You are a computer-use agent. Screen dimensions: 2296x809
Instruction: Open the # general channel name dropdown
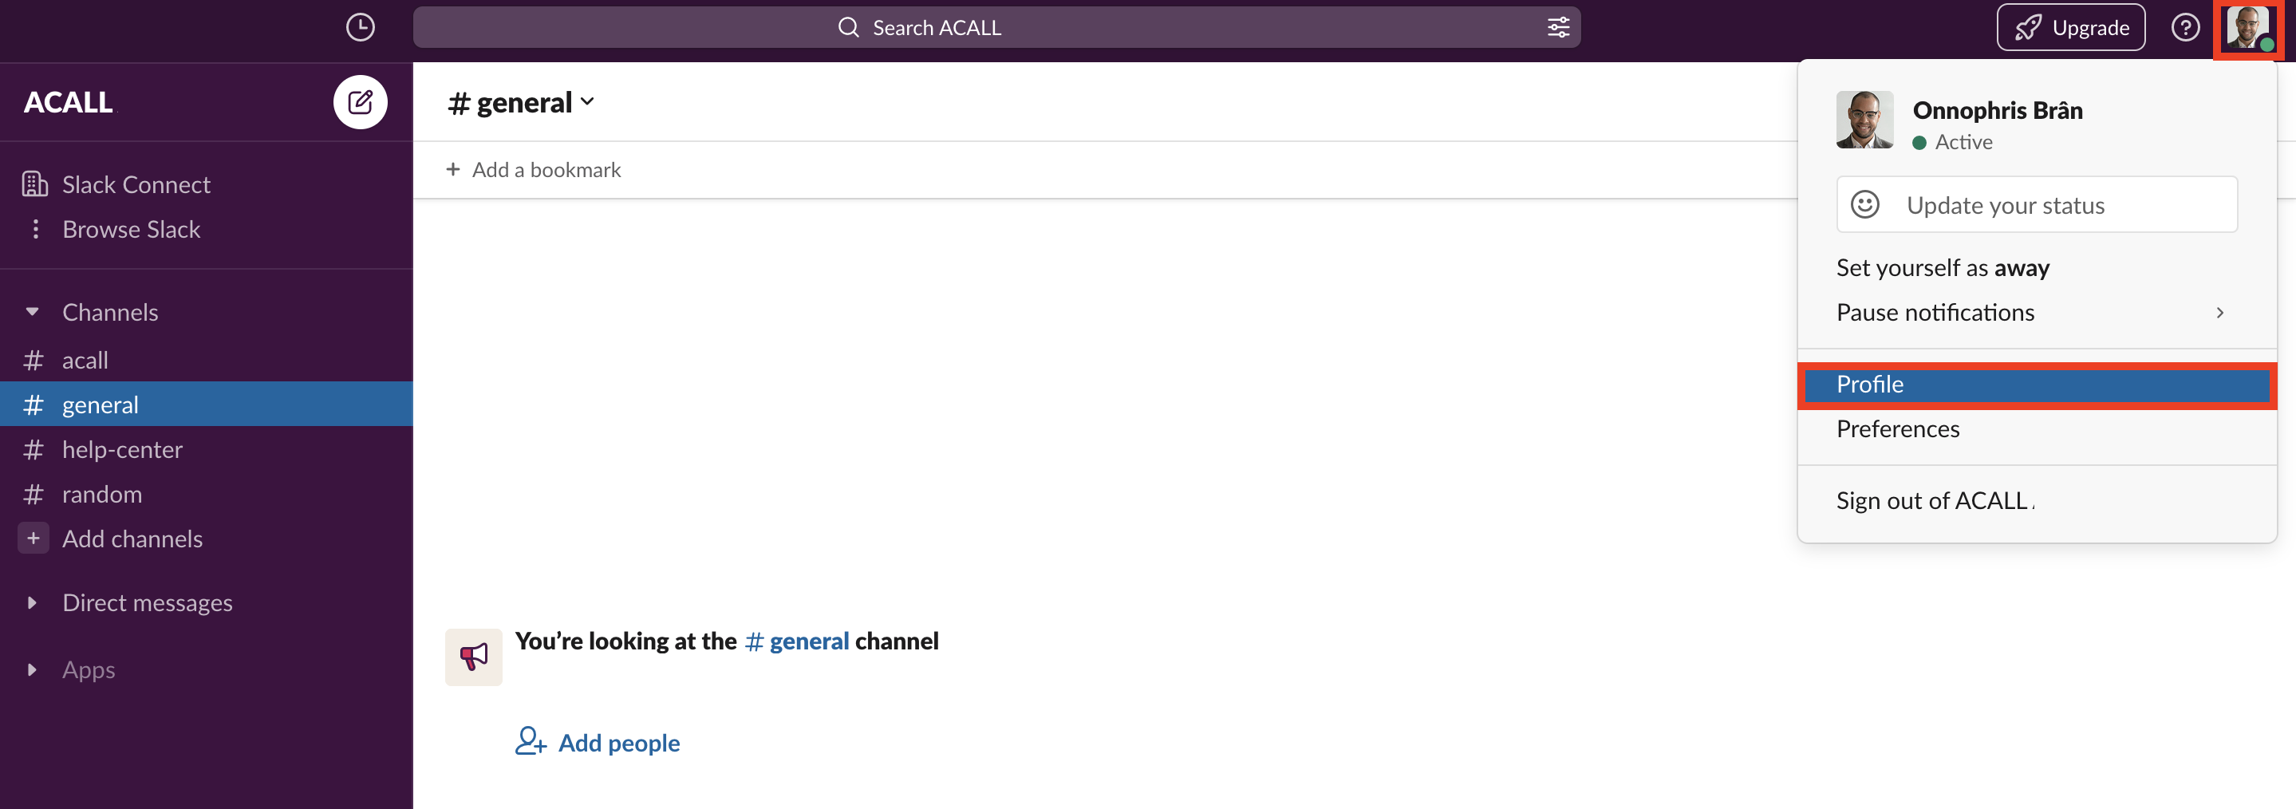coord(520,102)
